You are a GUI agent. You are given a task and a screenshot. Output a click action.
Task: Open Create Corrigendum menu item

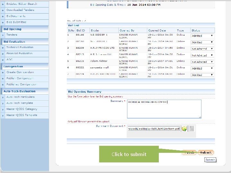pos(20,72)
